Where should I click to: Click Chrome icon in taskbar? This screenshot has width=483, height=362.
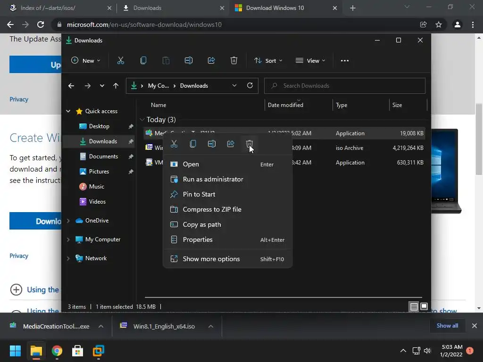pos(57,351)
